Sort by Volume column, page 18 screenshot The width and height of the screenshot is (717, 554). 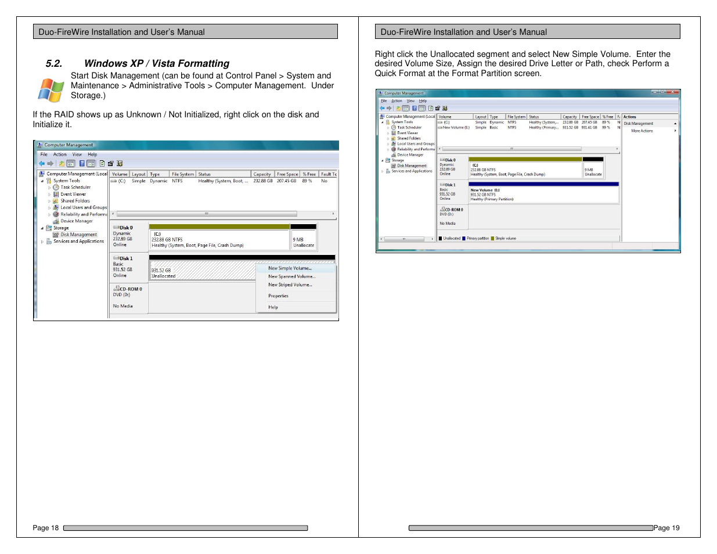[x=120, y=174]
